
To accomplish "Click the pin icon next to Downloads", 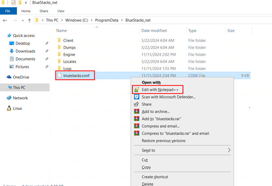I will coord(47,51).
